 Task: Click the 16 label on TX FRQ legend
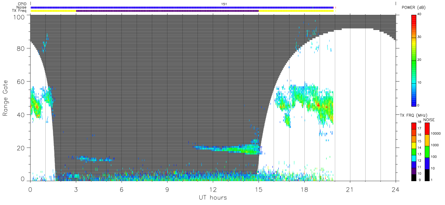(x=419, y=135)
